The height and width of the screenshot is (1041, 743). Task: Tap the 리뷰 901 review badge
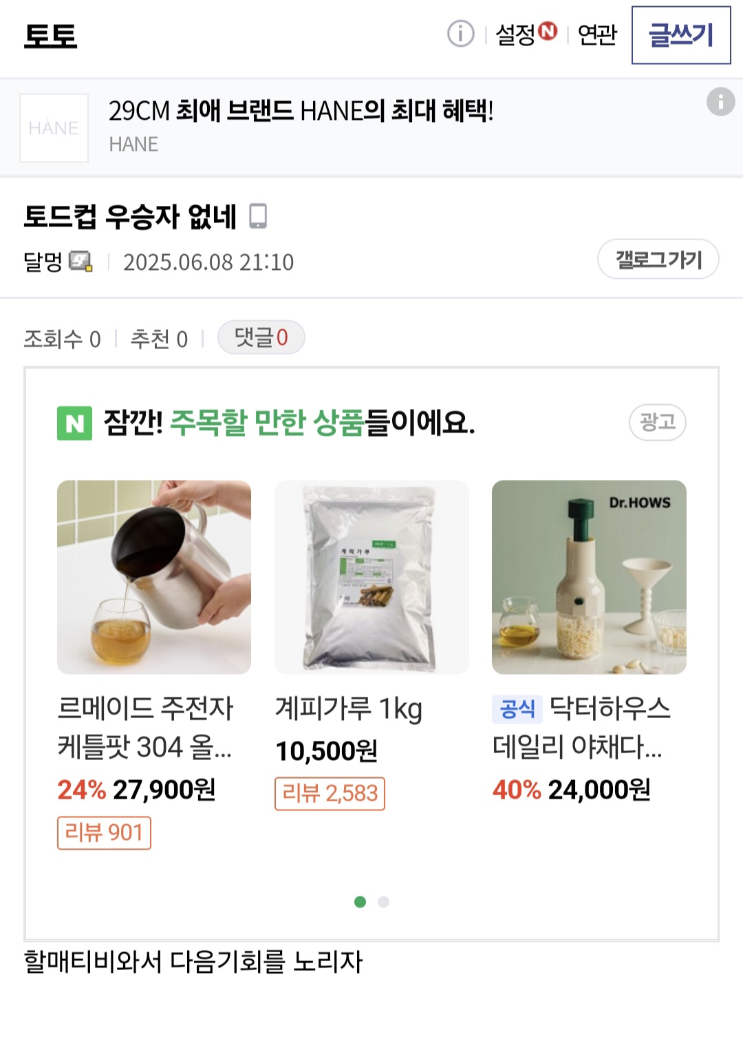104,832
